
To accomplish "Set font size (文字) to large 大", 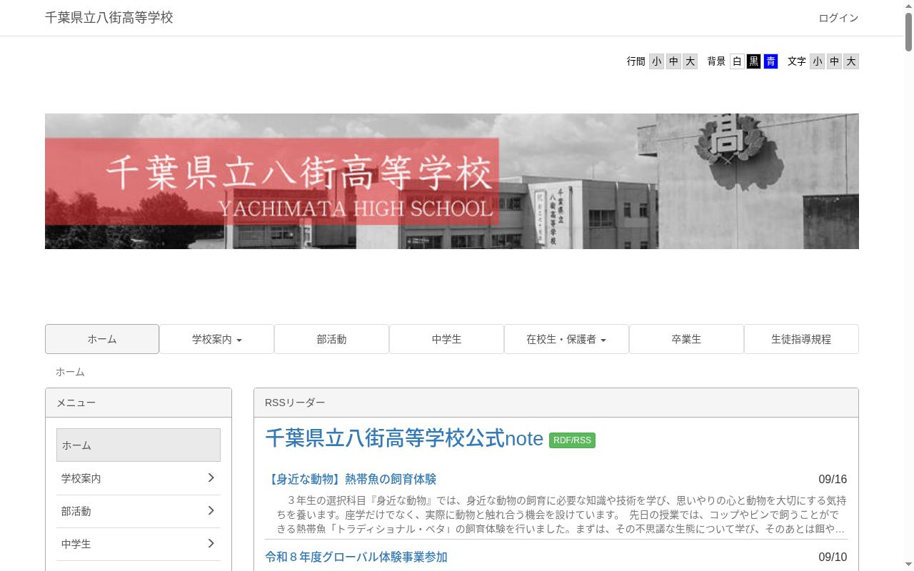I will coord(850,61).
